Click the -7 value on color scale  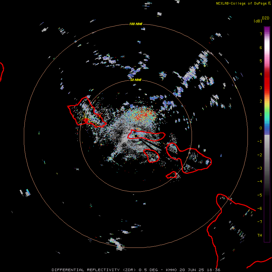(x=260, y=222)
